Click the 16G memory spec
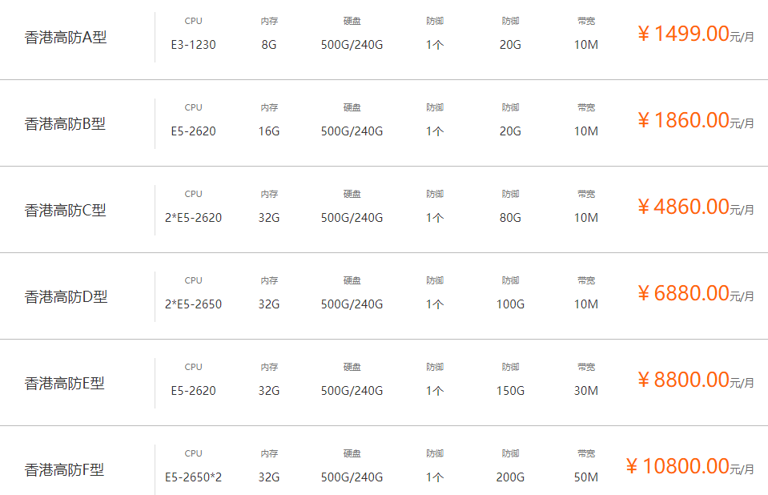 [x=269, y=131]
